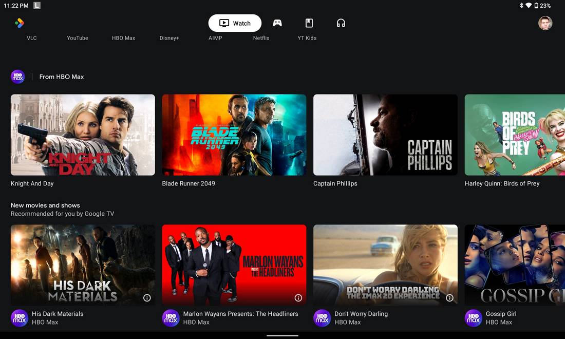Launch the YT Kids app shortcut
The width and height of the screenshot is (565, 339).
click(x=307, y=38)
